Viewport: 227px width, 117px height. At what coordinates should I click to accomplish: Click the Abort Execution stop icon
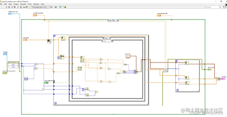(x=12, y=7)
